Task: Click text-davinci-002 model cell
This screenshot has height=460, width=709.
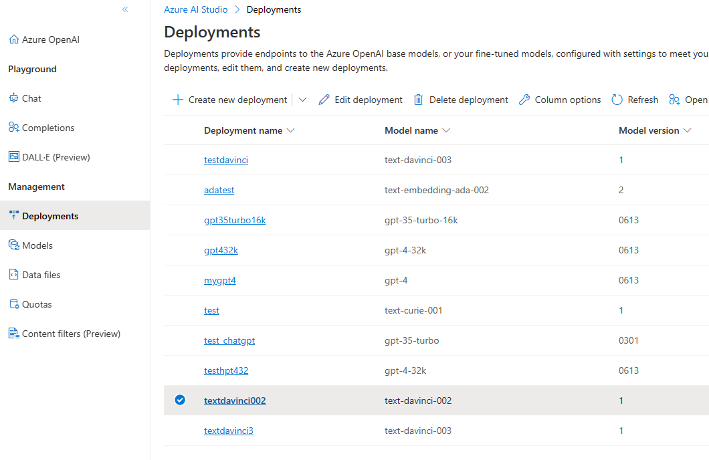Action: (x=418, y=400)
